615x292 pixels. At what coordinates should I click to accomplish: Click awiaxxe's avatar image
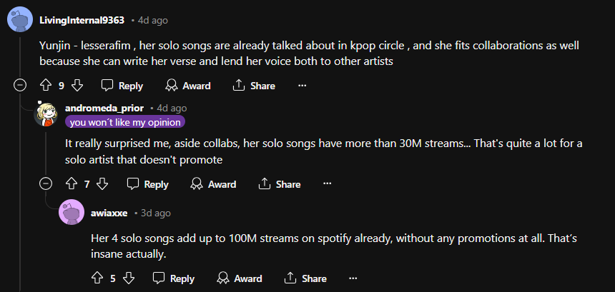pyautogui.click(x=72, y=213)
